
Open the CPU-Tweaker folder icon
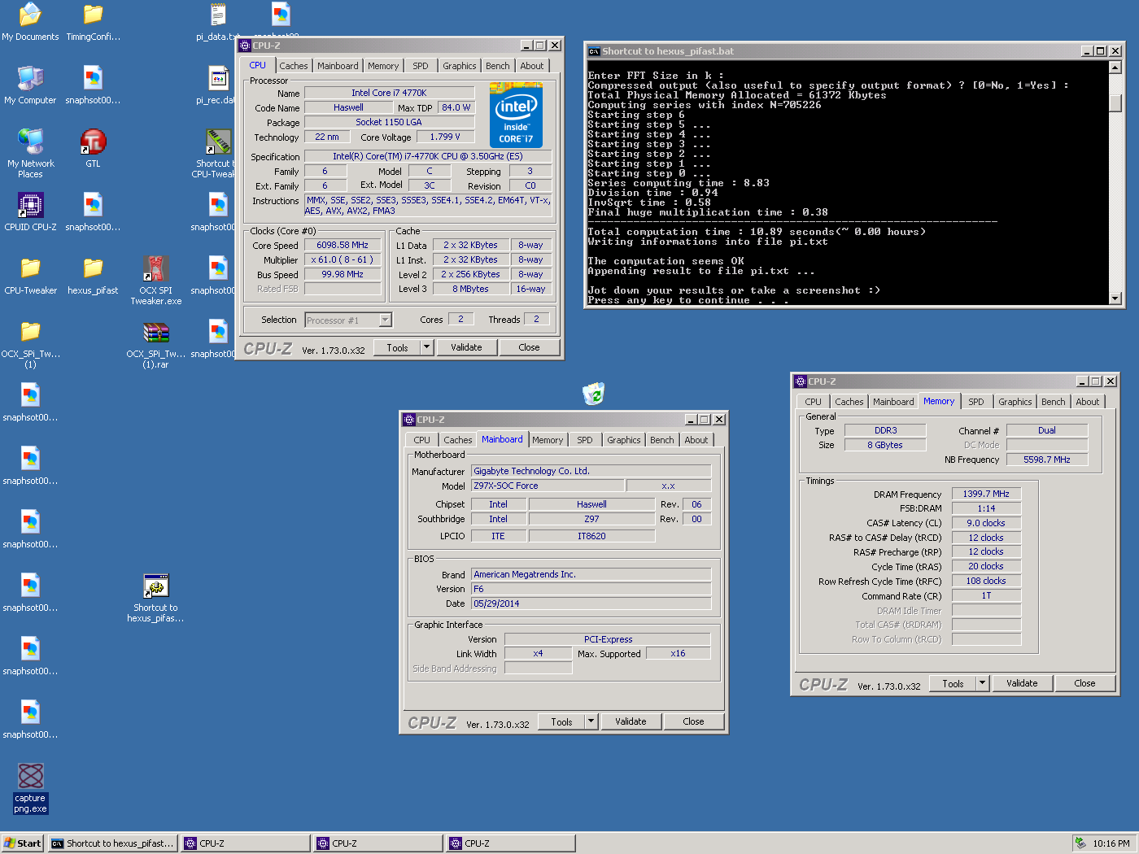(30, 276)
